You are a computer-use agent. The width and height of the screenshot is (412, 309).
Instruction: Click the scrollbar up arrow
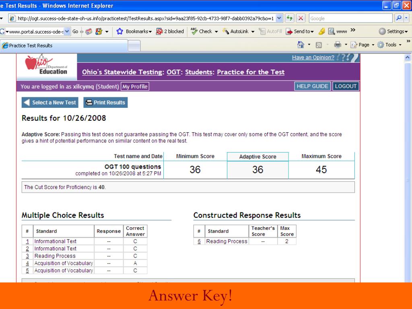407,57
